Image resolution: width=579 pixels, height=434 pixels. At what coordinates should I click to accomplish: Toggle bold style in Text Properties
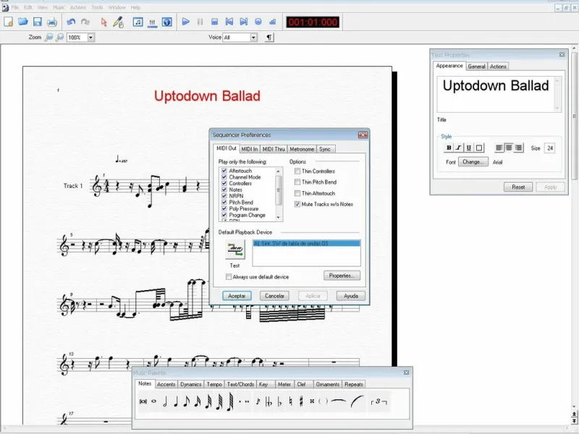(x=449, y=148)
